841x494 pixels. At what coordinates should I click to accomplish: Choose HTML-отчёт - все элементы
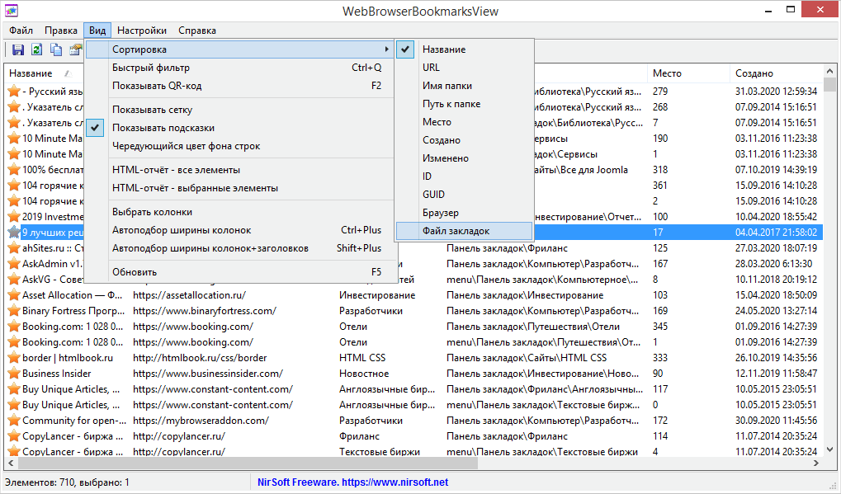240,170
